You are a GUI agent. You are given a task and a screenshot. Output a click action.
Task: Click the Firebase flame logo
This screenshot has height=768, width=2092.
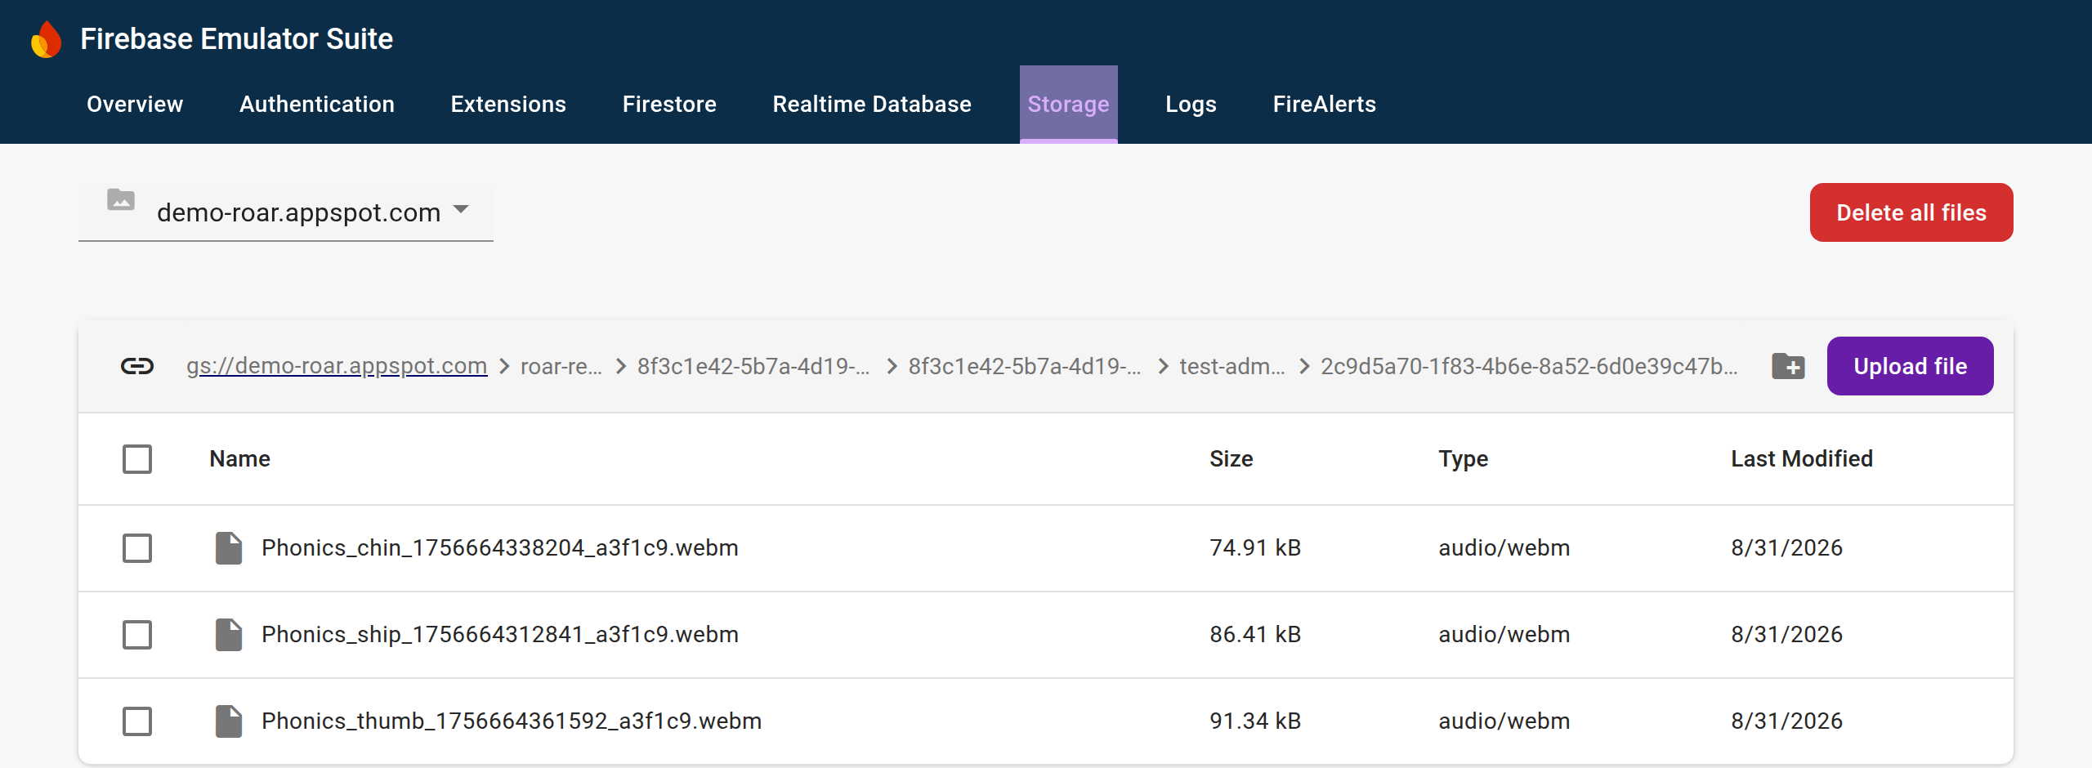tap(47, 39)
